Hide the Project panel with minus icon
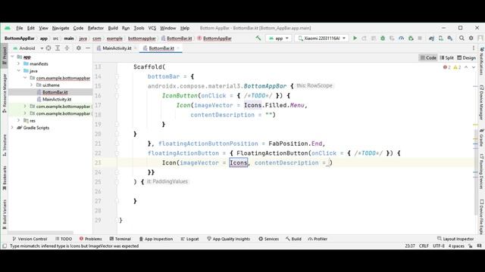 [88, 48]
